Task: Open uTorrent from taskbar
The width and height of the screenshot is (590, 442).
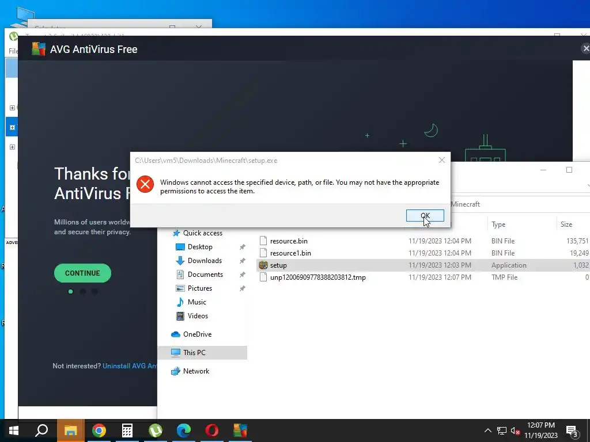Action: (x=156, y=430)
